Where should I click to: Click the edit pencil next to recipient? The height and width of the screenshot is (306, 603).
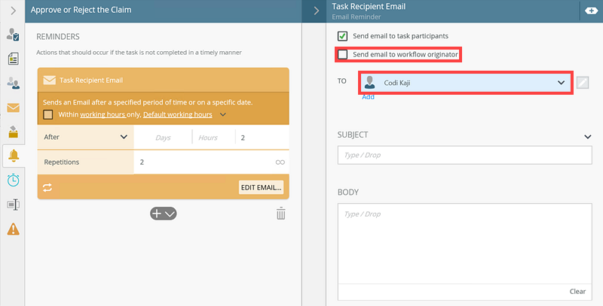pos(583,83)
